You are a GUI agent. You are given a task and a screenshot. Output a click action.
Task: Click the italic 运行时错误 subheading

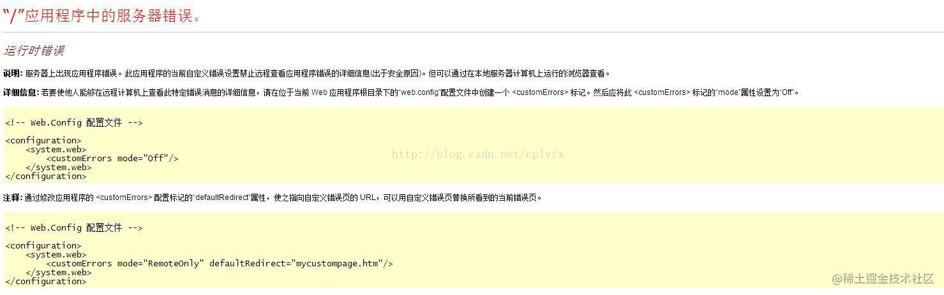point(34,50)
